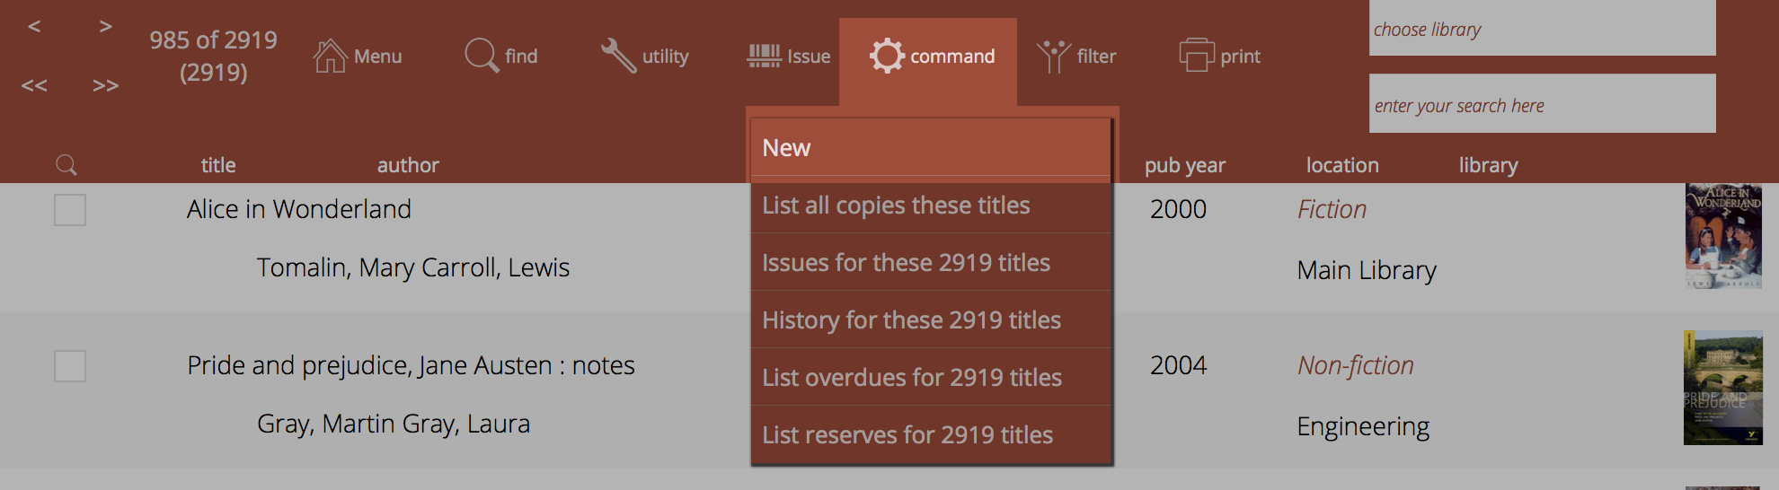The image size is (1779, 490).
Task: Open the home Menu icon
Action: point(330,56)
